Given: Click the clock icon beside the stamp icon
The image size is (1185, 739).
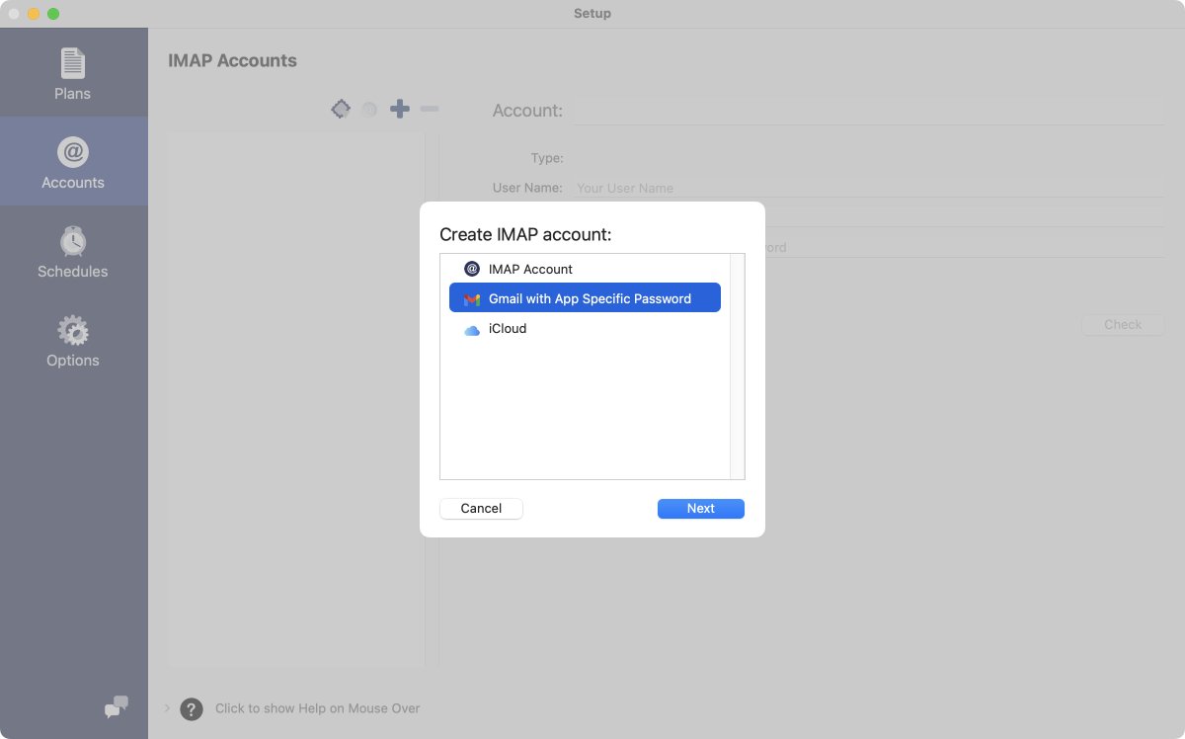Looking at the screenshot, I should tap(369, 109).
